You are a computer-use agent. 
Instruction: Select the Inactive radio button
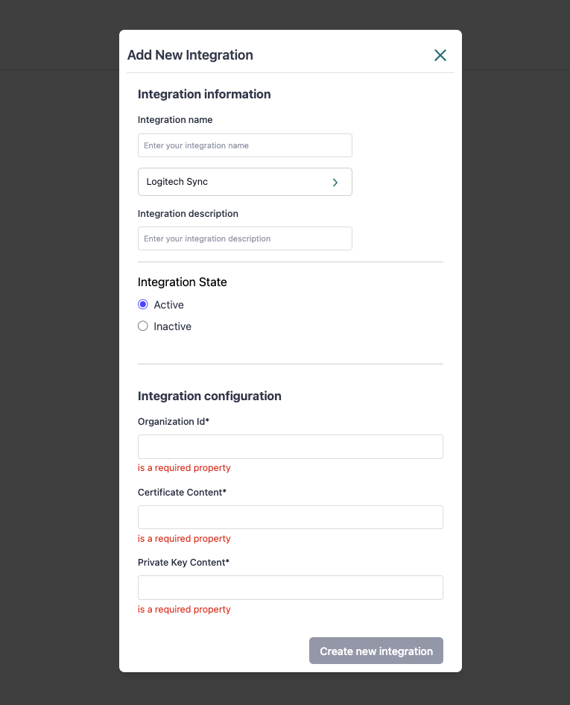click(143, 326)
